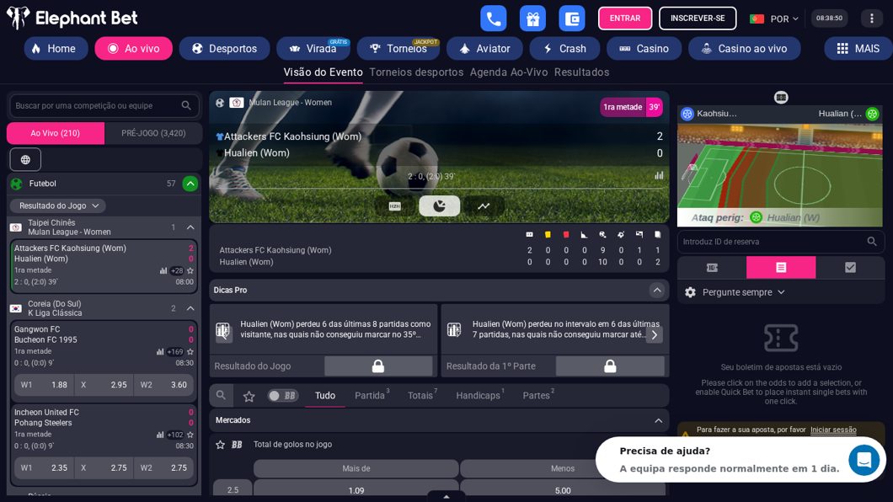
Task: Click the ticket icon above live tracker
Action: [x=781, y=98]
